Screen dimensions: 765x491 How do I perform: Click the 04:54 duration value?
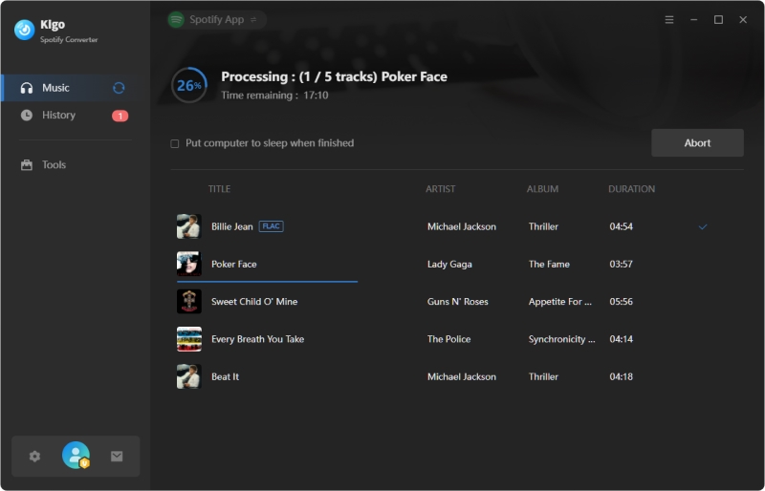621,226
